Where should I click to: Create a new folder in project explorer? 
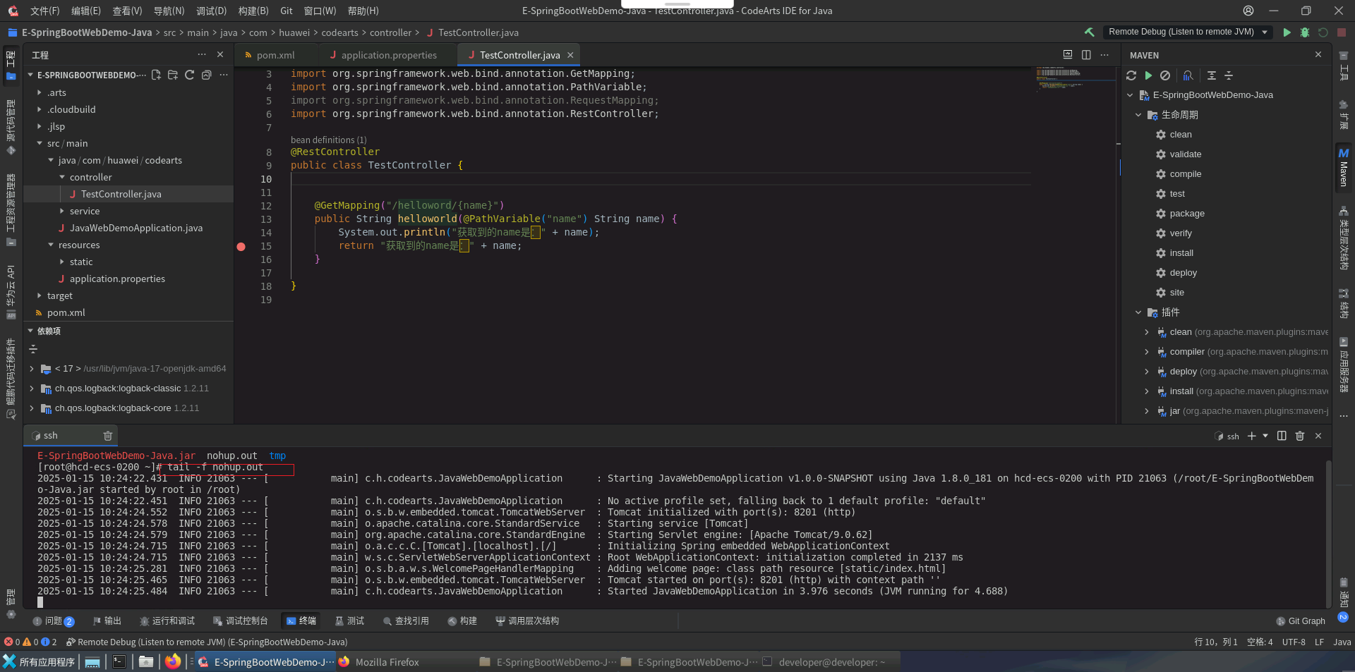pos(173,75)
